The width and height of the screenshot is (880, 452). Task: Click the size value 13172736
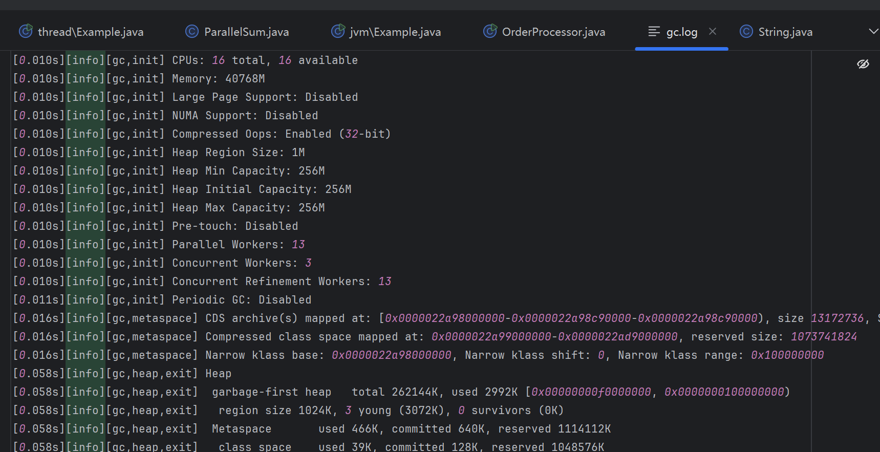[x=838, y=318]
